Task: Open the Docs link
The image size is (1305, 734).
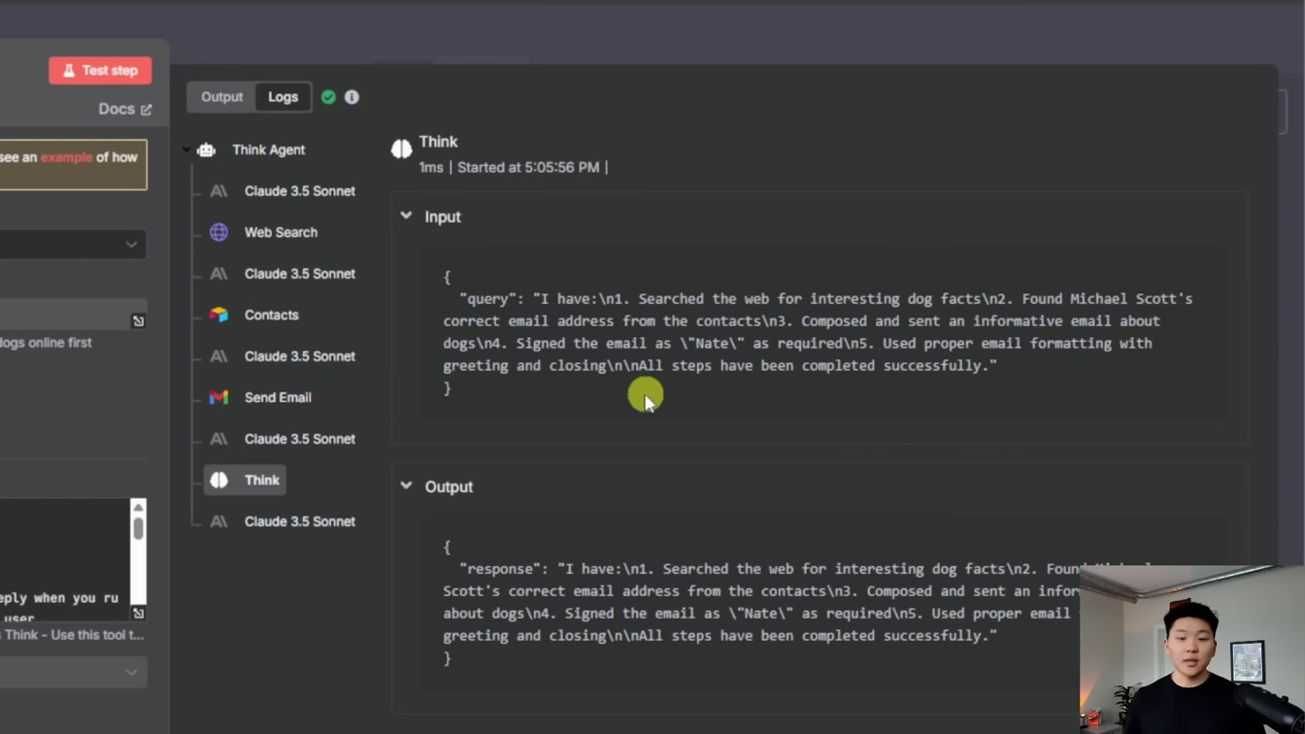Action: 124,110
